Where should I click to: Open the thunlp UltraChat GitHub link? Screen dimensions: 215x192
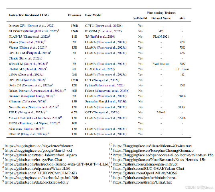(142, 182)
